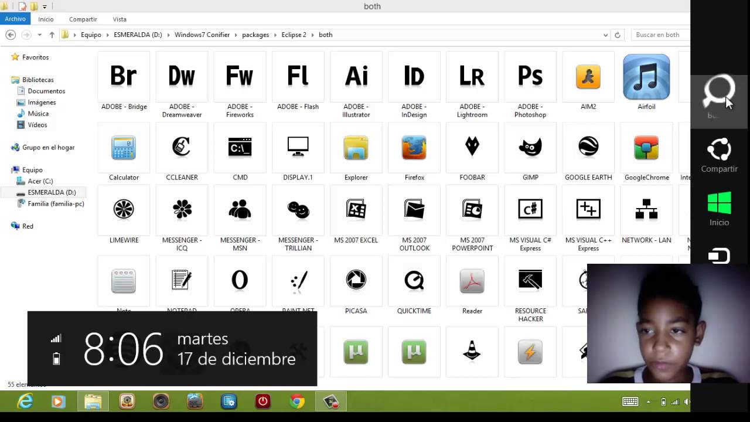Image resolution: width=750 pixels, height=422 pixels.
Task: Open the Inicio ribbon tab
Action: point(46,19)
